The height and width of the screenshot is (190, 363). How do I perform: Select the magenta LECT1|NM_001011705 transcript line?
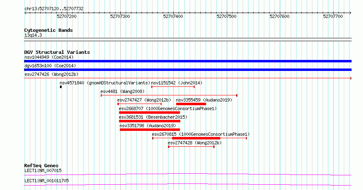(x=188, y=184)
